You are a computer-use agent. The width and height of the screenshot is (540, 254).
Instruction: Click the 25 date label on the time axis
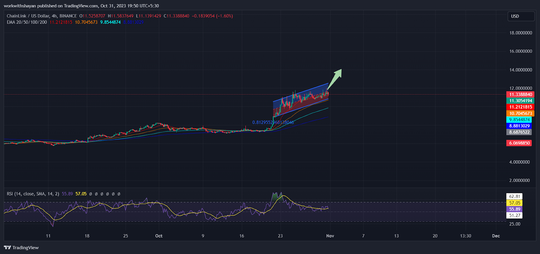point(126,236)
